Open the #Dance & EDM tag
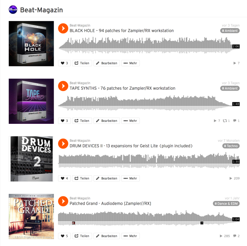This screenshot has width=247, height=246. click(x=226, y=204)
